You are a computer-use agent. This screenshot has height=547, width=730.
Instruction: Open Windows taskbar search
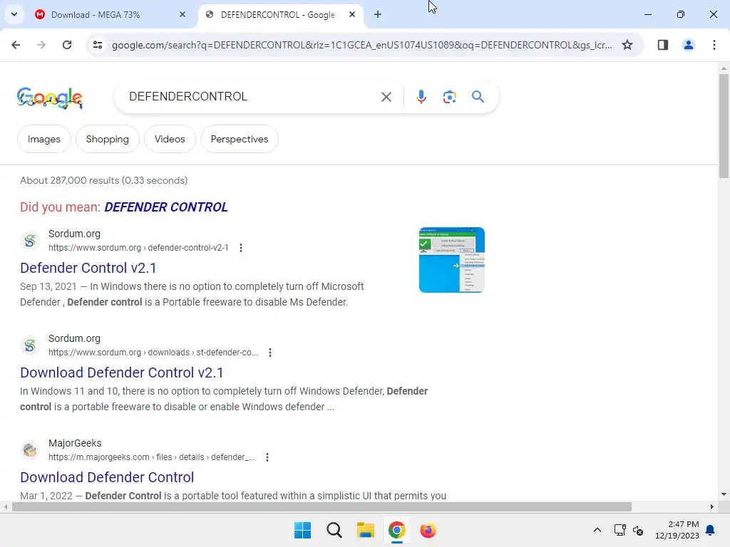(x=334, y=530)
